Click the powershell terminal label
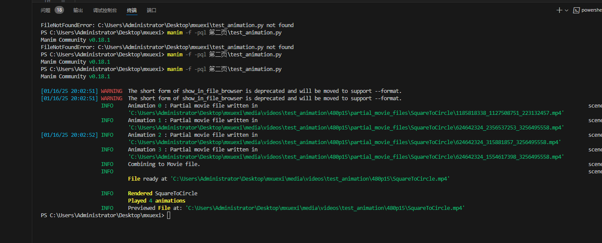 click(x=591, y=10)
